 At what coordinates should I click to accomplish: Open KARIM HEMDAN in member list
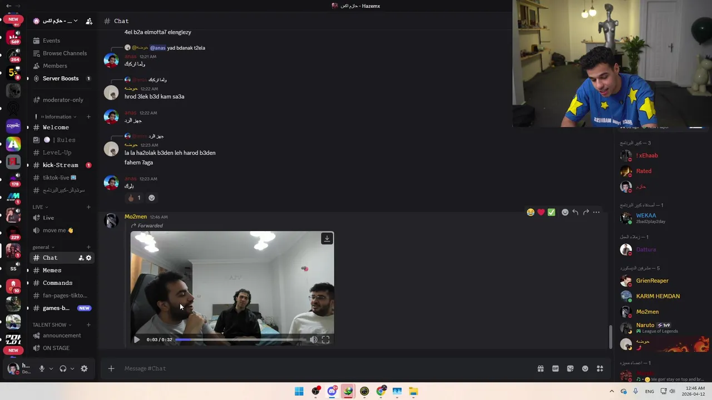(x=663, y=296)
